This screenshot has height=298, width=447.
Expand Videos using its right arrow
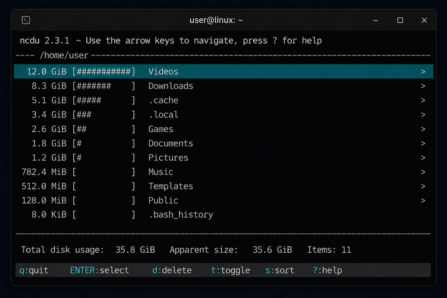(423, 72)
